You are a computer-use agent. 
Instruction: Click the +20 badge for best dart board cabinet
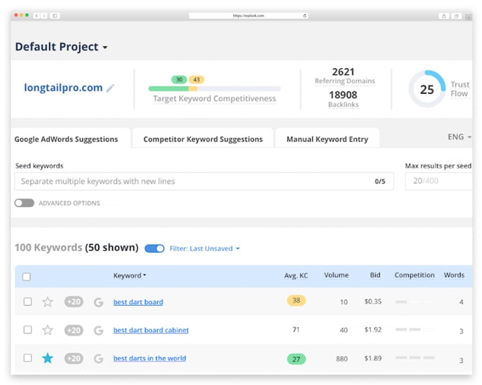coord(74,330)
